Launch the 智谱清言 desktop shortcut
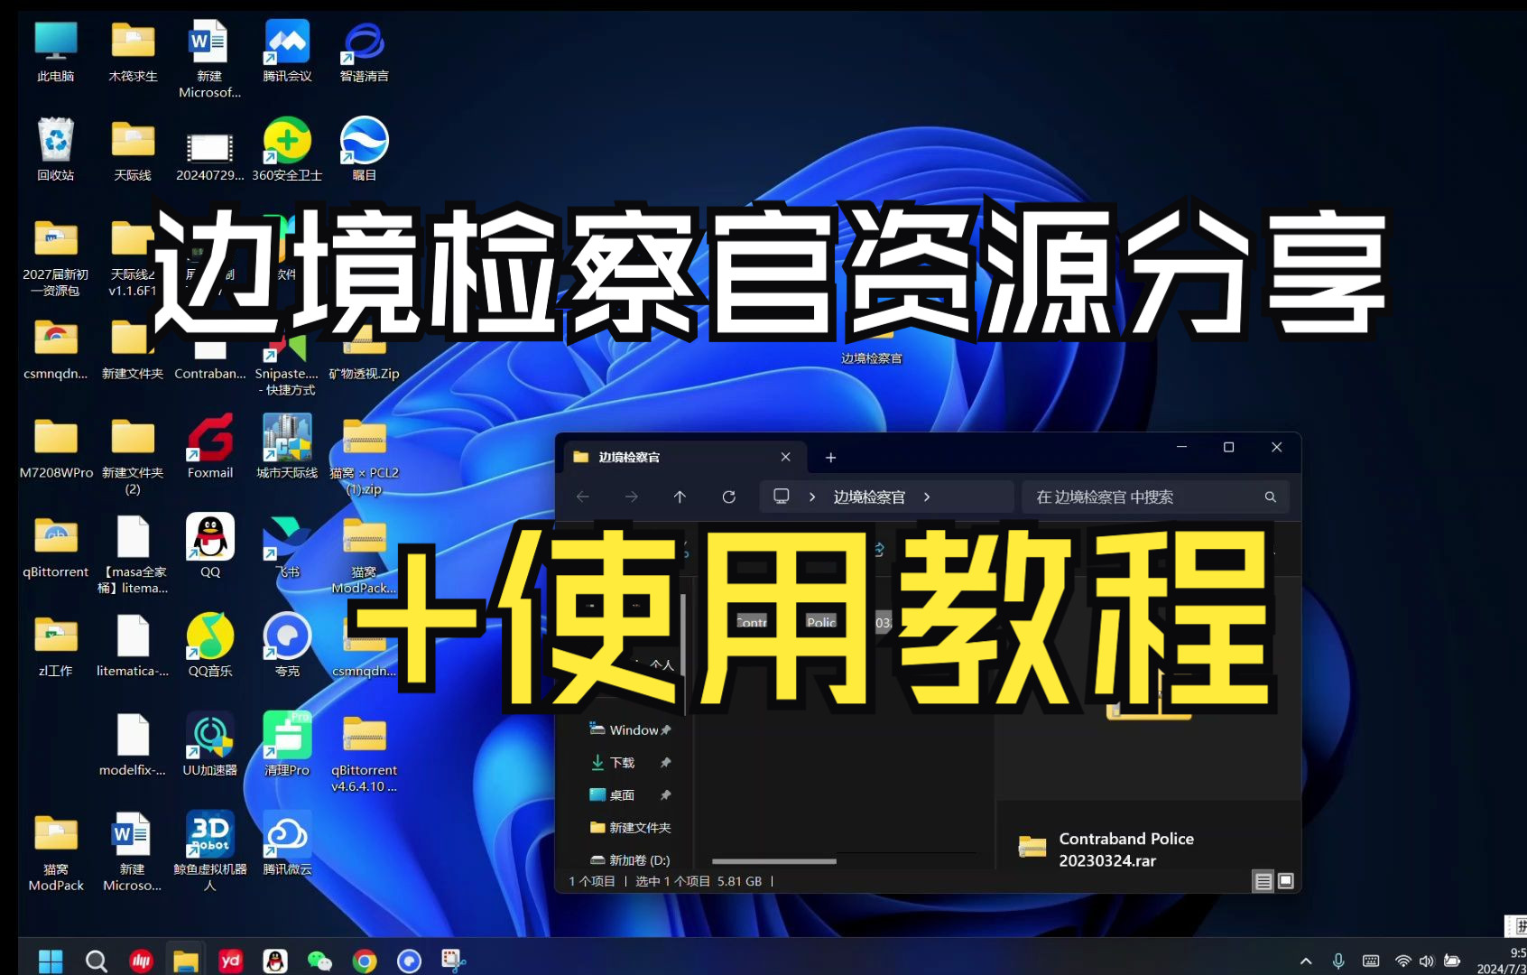1527x975 pixels. click(x=364, y=52)
